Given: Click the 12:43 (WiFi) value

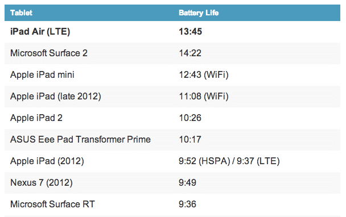Looking at the screenshot, I should pos(204,74).
